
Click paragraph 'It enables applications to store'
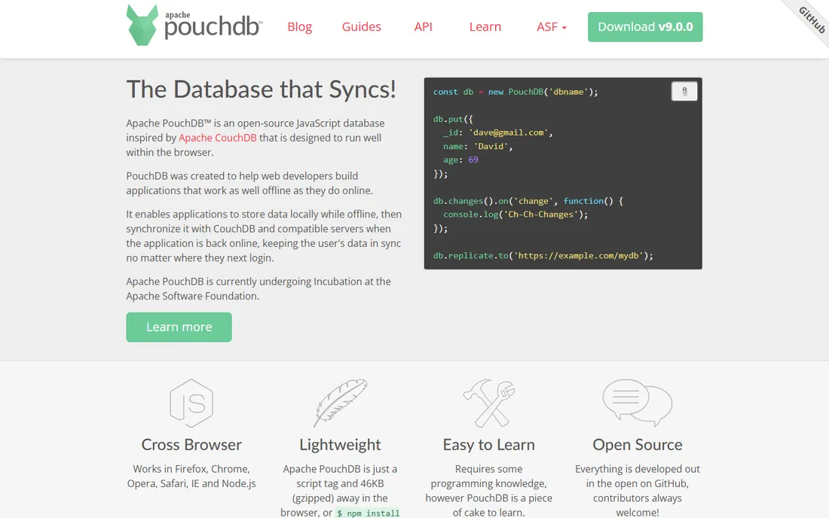point(264,236)
